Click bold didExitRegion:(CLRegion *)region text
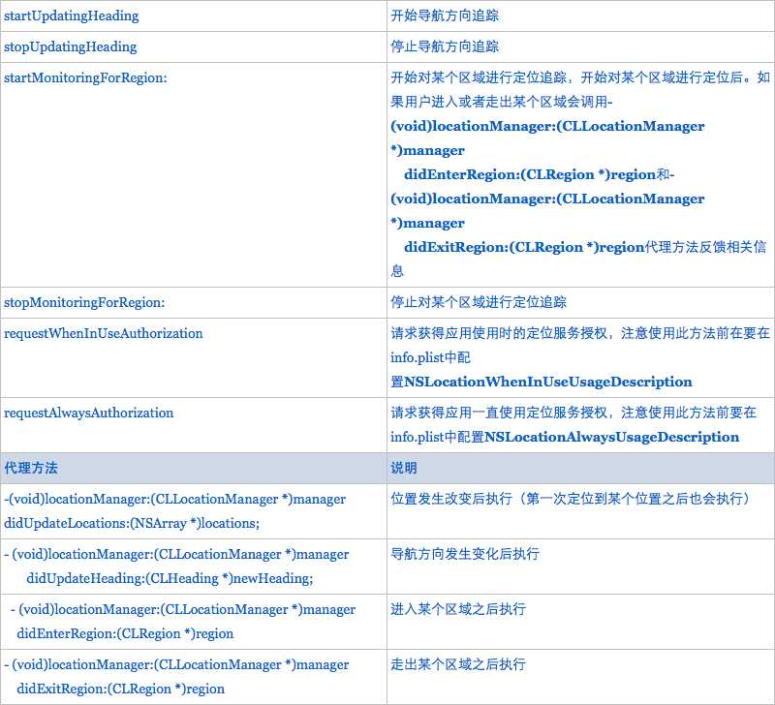The width and height of the screenshot is (775, 705). [524, 248]
